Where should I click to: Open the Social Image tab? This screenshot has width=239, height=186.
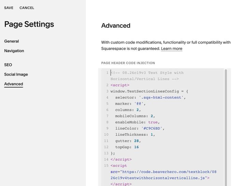point(16,74)
